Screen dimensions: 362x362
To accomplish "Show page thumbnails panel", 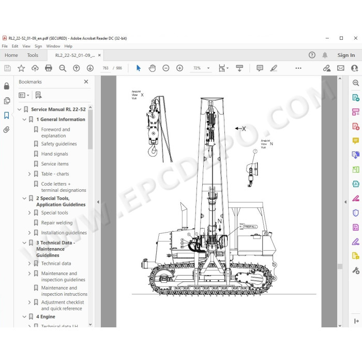I will pos(7,101).
